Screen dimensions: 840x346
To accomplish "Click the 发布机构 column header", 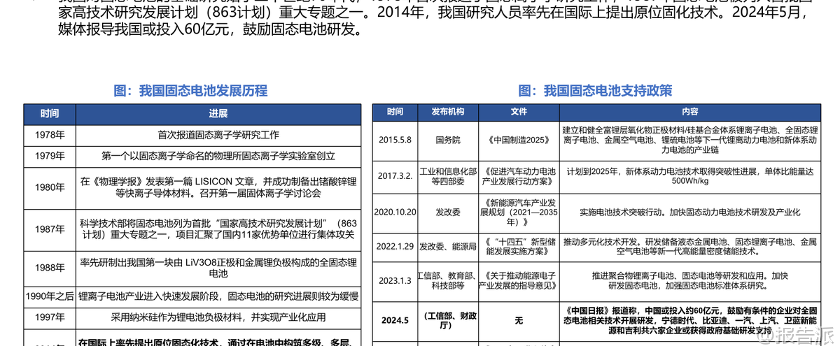I will tap(448, 113).
